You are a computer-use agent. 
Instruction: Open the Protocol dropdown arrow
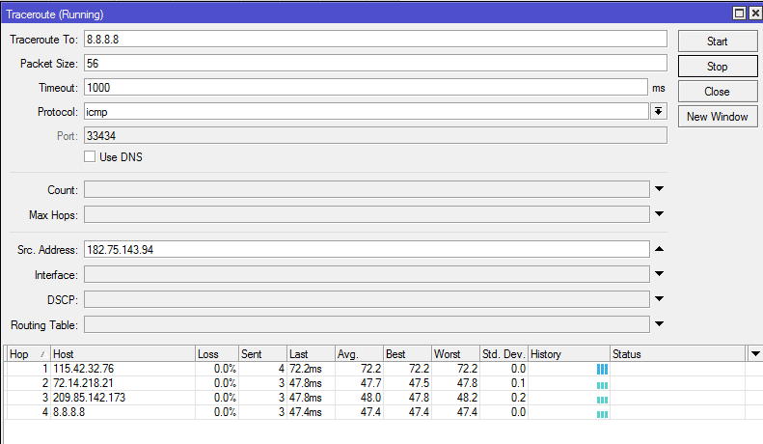pyautogui.click(x=659, y=112)
